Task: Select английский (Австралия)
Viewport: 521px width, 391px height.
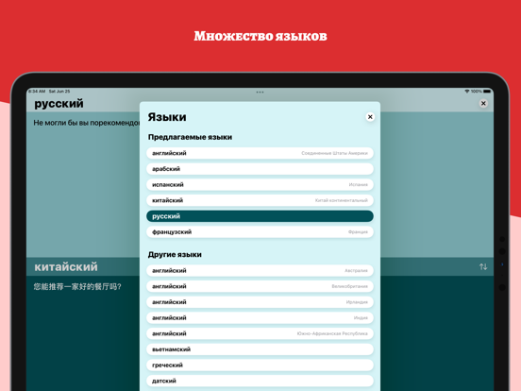Action: (260, 271)
